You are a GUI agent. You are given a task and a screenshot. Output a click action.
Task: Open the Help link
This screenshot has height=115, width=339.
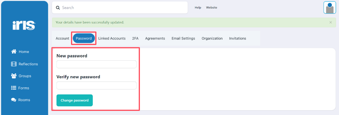click(x=198, y=8)
